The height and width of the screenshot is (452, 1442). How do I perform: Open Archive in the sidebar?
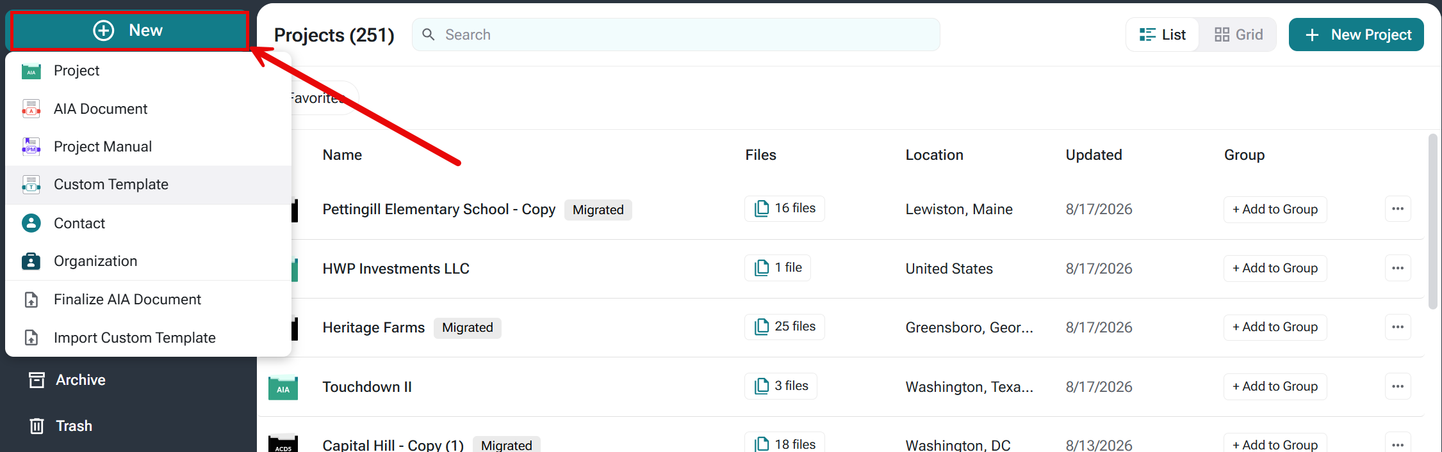click(80, 380)
